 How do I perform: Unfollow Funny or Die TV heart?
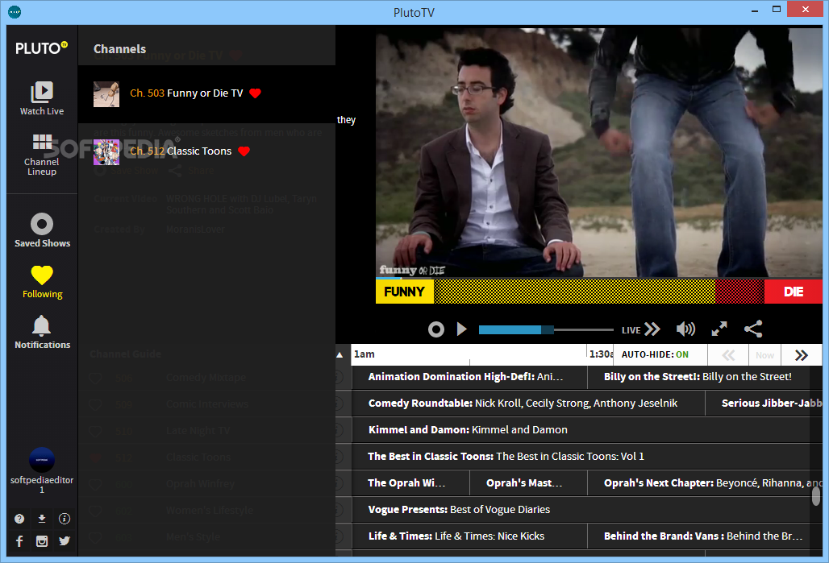click(x=256, y=93)
